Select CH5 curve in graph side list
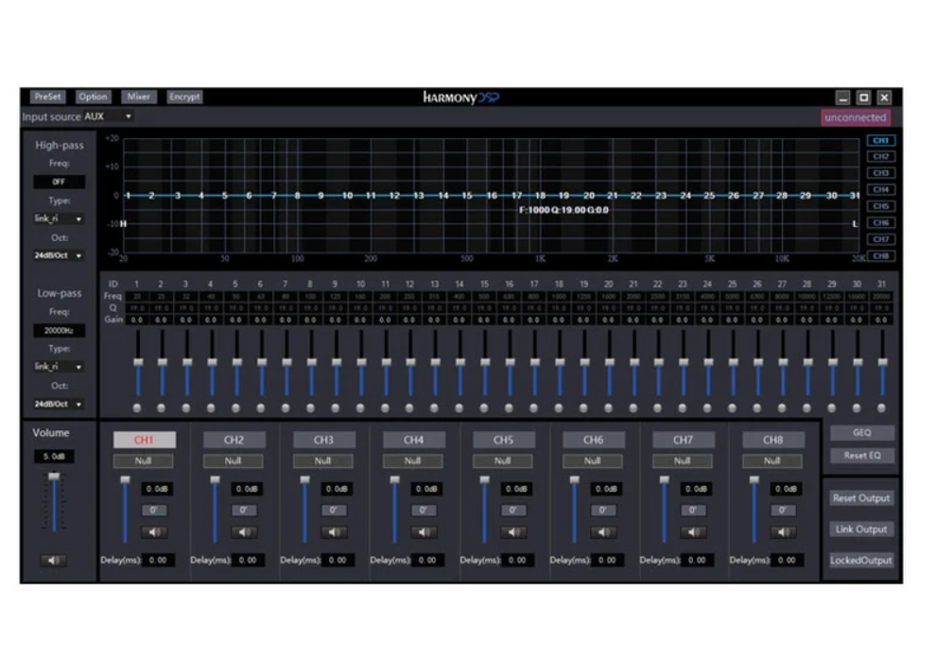Viewport: 936px width, 659px height. (881, 206)
